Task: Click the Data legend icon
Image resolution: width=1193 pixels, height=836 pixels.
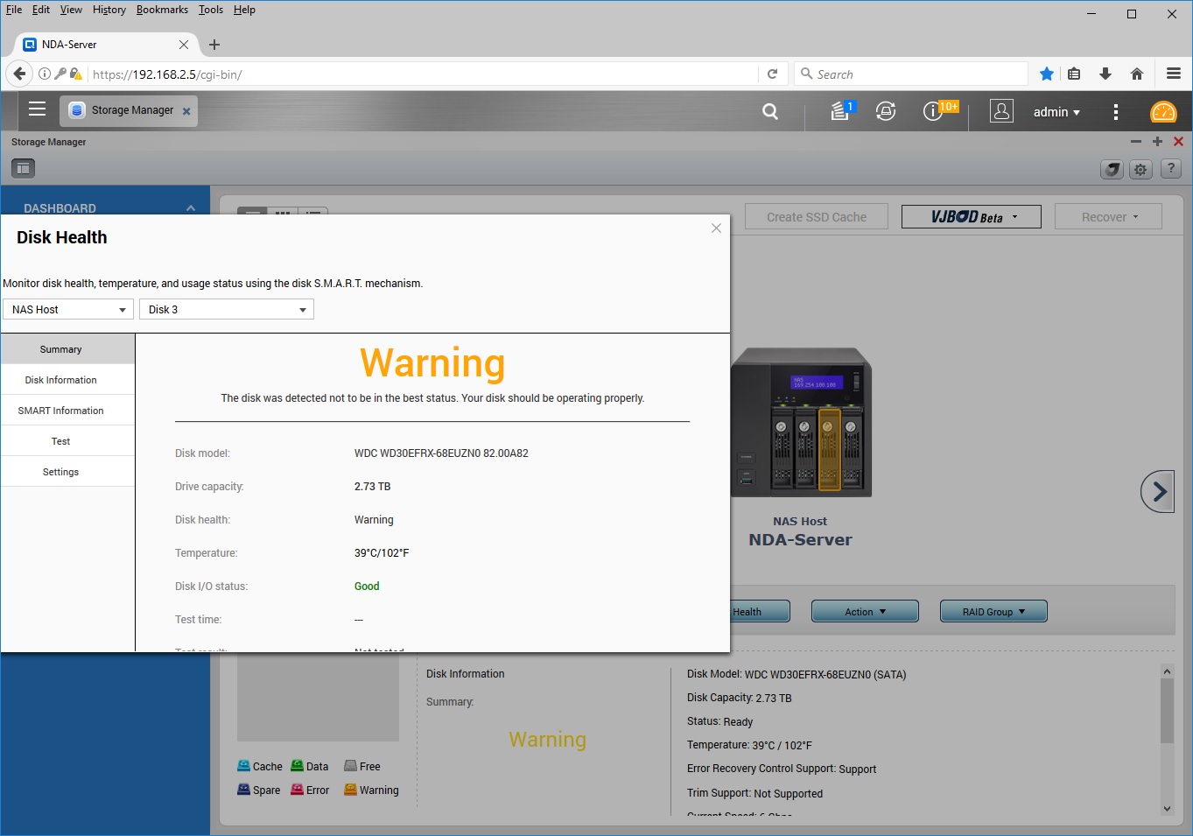Action: 297,766
